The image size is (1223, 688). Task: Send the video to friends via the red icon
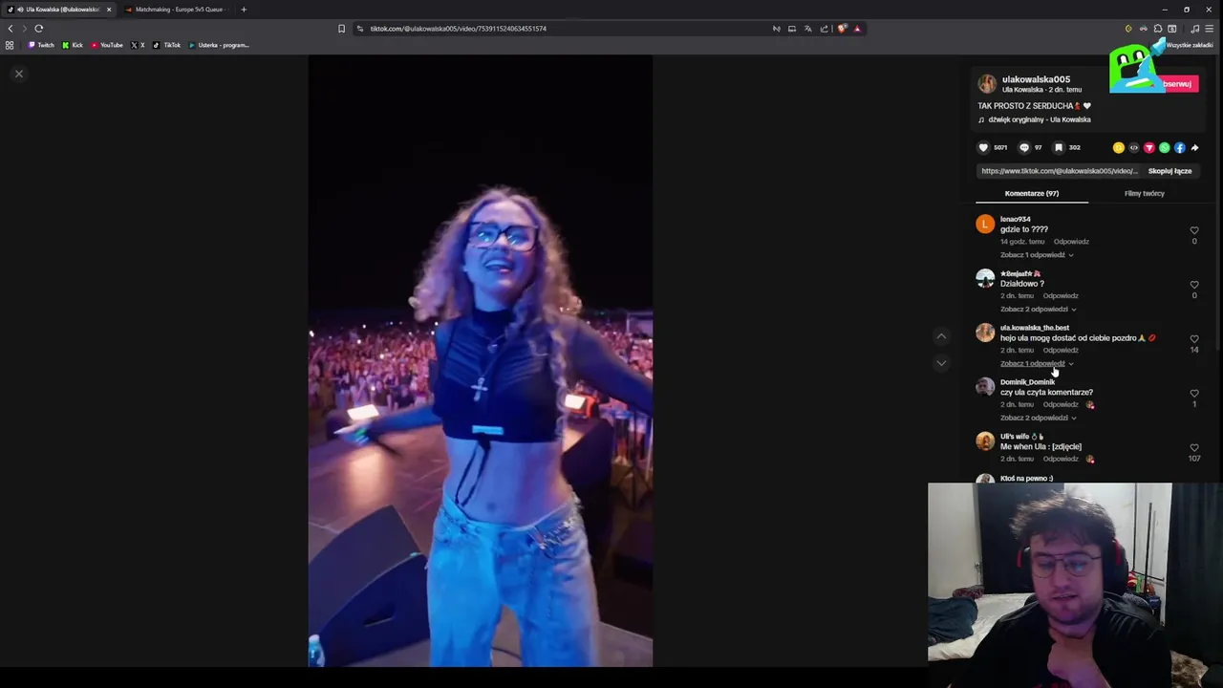click(x=1149, y=148)
